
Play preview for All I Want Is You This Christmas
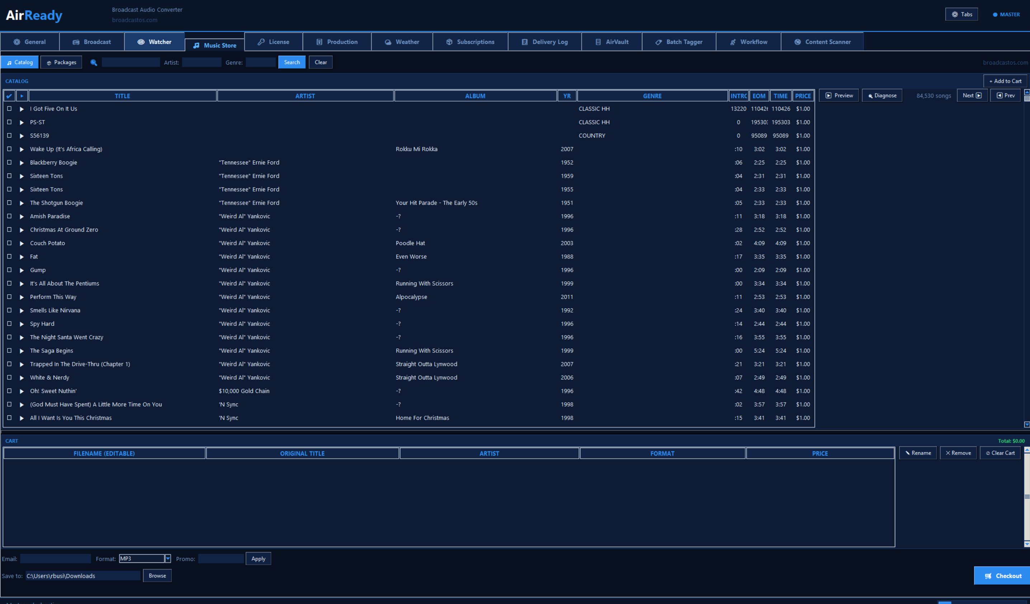pyautogui.click(x=22, y=418)
